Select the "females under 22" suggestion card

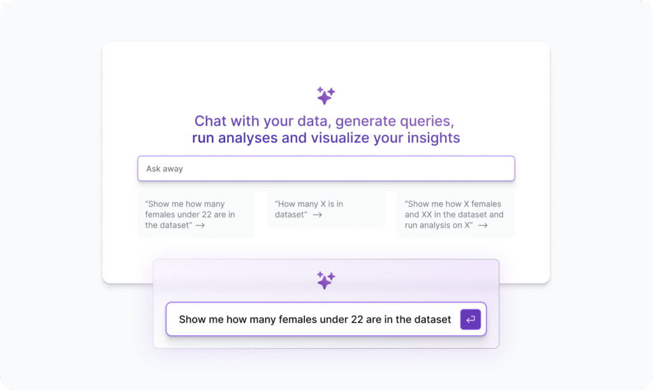point(196,215)
